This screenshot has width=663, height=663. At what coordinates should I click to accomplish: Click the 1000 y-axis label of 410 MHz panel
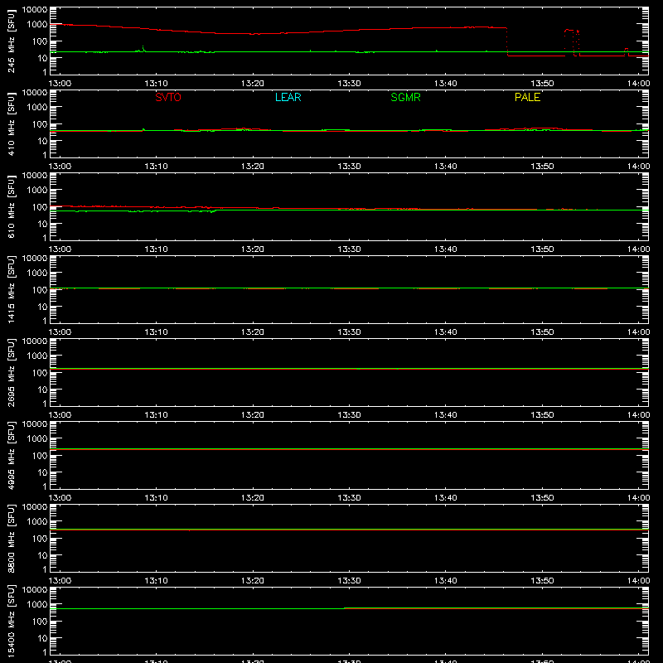coord(37,108)
